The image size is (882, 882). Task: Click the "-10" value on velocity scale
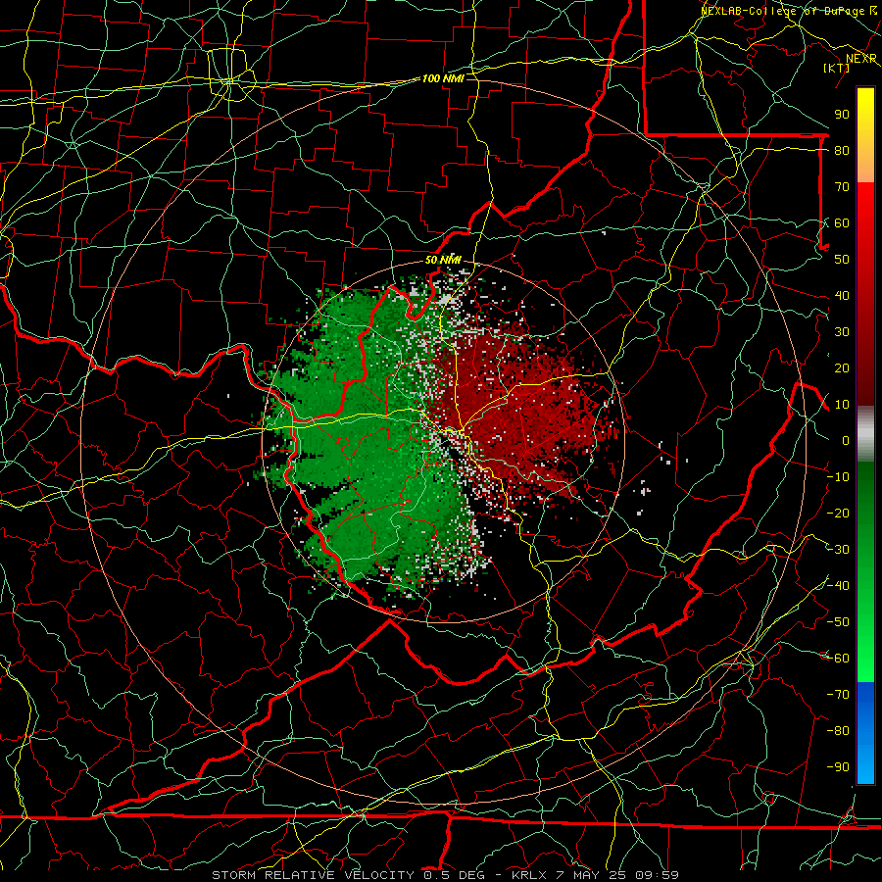click(x=839, y=477)
